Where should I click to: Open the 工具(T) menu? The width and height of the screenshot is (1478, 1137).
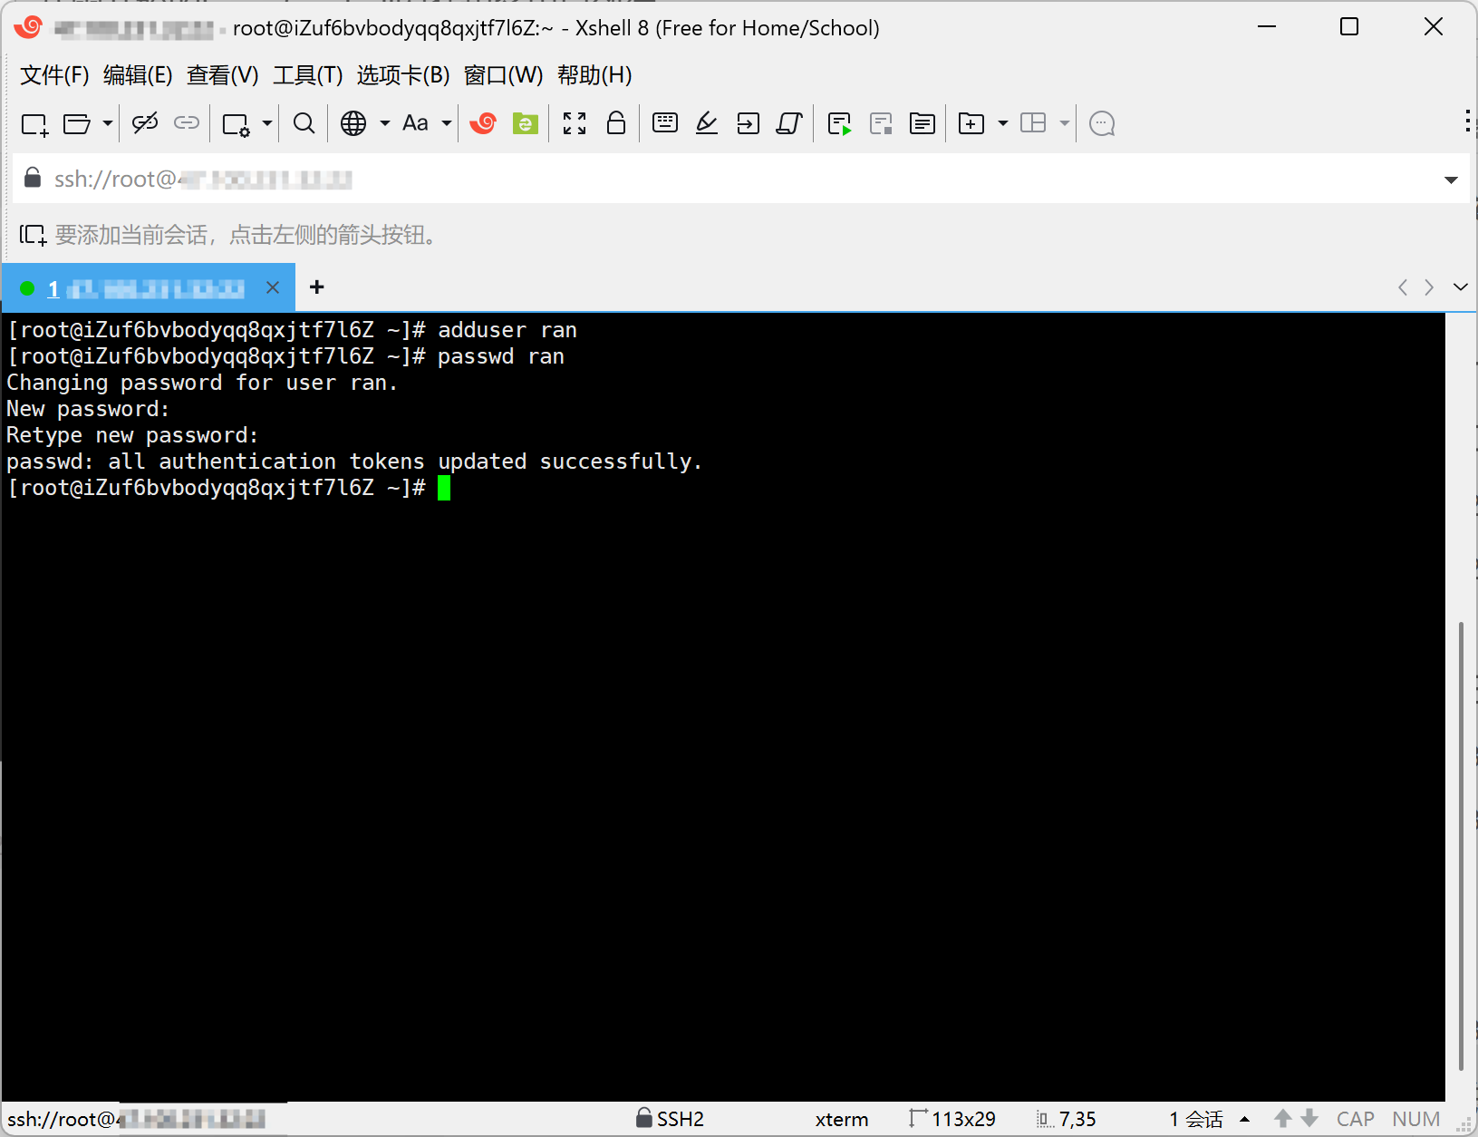tap(308, 75)
